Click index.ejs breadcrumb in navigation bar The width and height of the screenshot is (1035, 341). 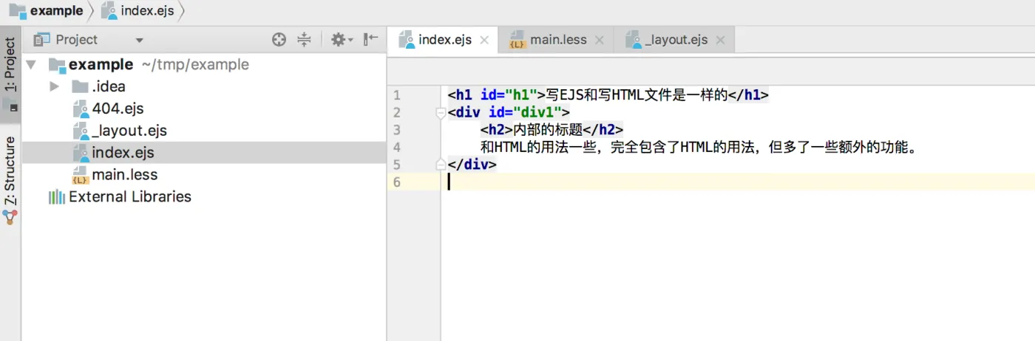point(146,11)
